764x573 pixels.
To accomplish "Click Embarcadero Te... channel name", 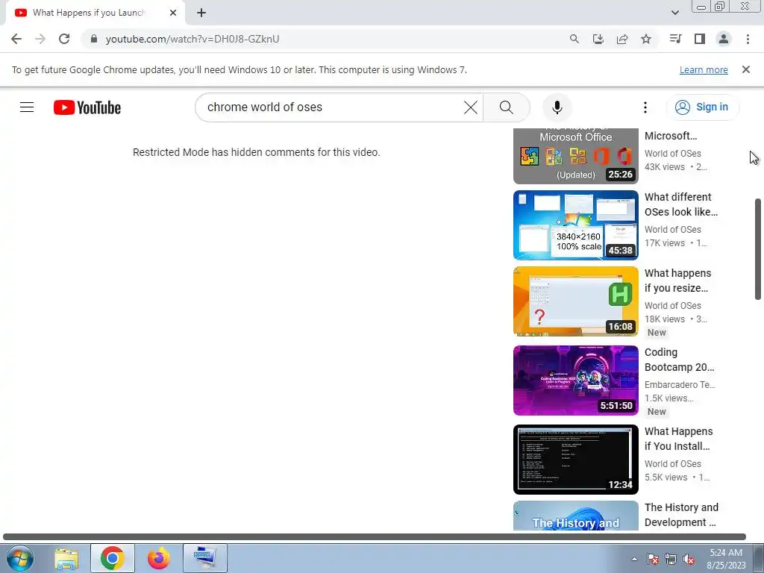I will [x=680, y=384].
